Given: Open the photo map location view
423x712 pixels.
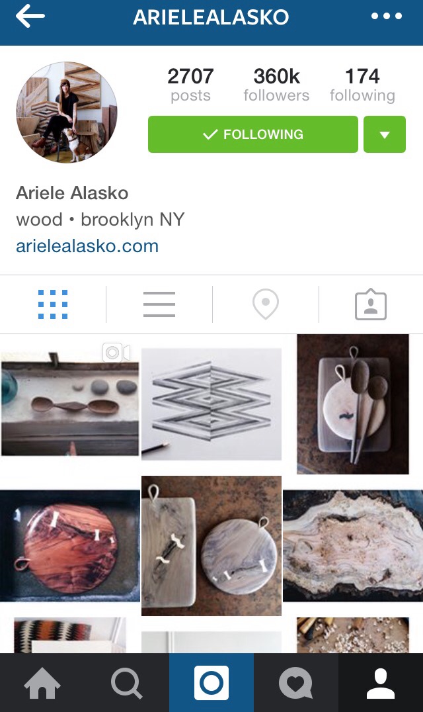Looking at the screenshot, I should (x=266, y=304).
